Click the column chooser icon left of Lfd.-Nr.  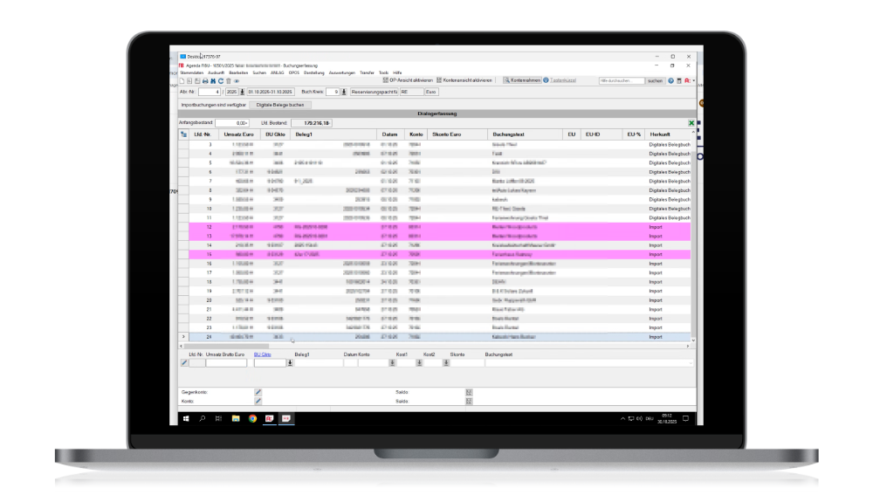point(183,134)
